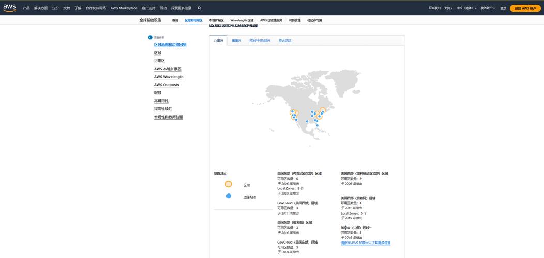Open the 本地扩展区 sub-navigation tab

[x=216, y=21]
